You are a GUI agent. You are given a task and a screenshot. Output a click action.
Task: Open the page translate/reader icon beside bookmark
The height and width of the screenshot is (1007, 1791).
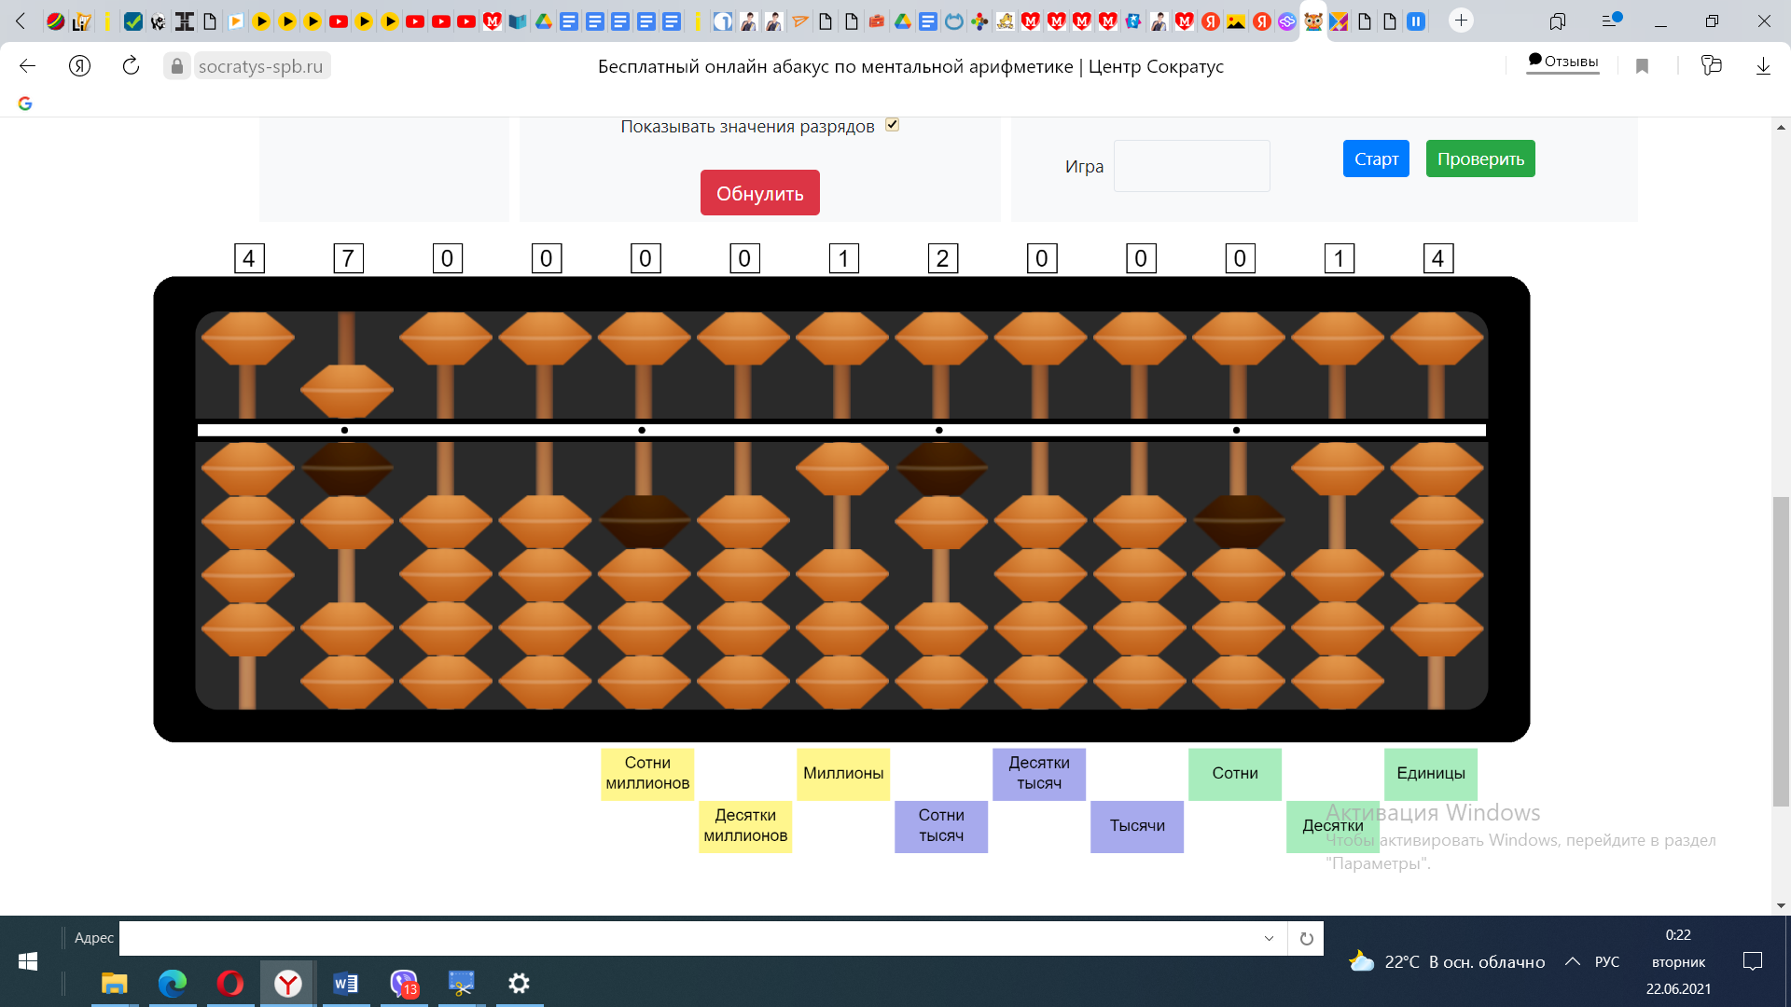point(1711,66)
